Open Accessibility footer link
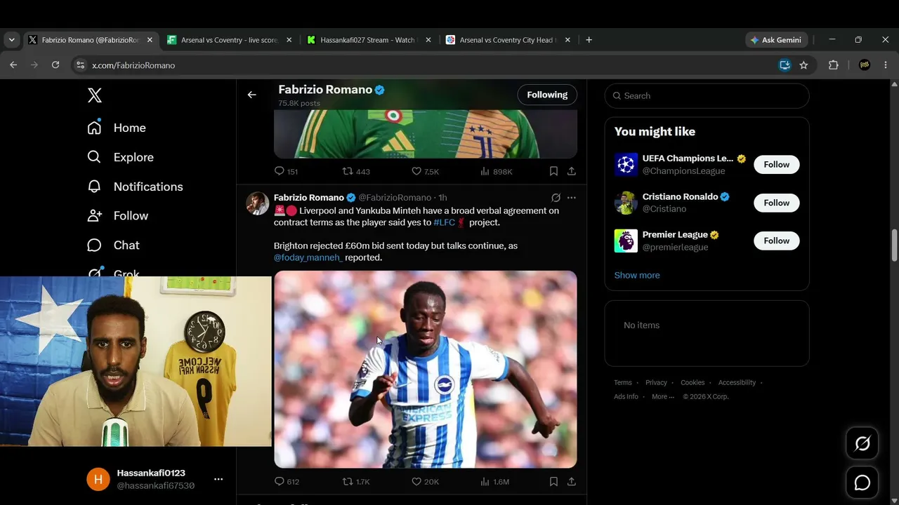Screen dimensions: 899x505 point(737,383)
